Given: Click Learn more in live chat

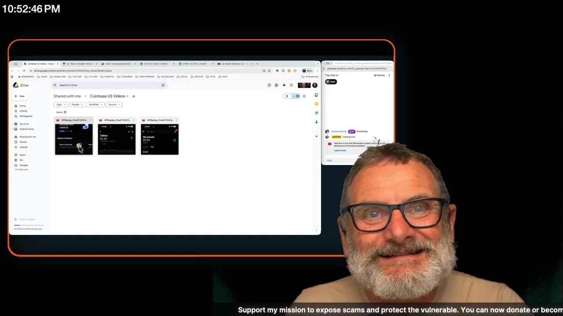Looking at the screenshot, I should [x=340, y=151].
